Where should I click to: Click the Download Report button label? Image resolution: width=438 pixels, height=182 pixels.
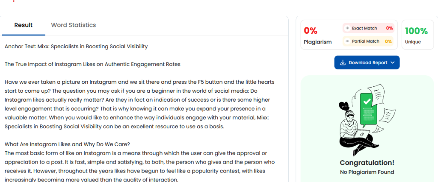pos(368,63)
